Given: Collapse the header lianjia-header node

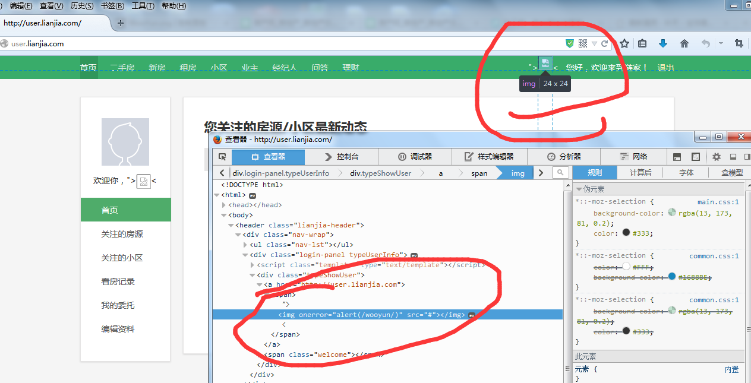Looking at the screenshot, I should click(231, 225).
